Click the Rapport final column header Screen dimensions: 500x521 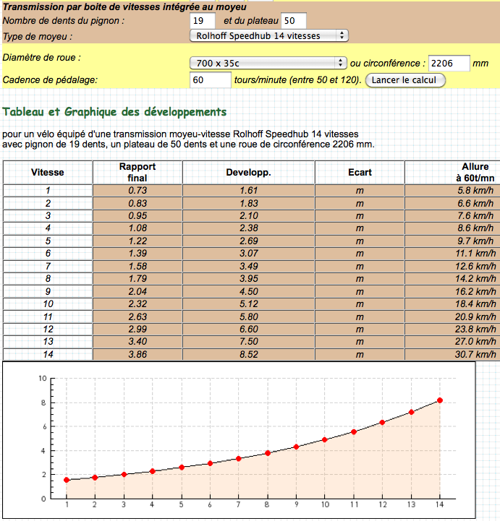pyautogui.click(x=137, y=172)
